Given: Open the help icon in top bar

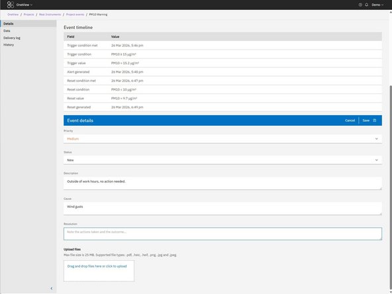Looking at the screenshot, I should coord(360,5).
